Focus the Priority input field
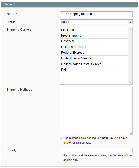The width and height of the screenshot is (139, 168). [96, 150]
